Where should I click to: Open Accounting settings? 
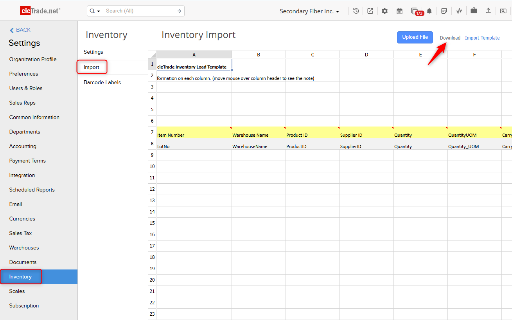(x=23, y=146)
